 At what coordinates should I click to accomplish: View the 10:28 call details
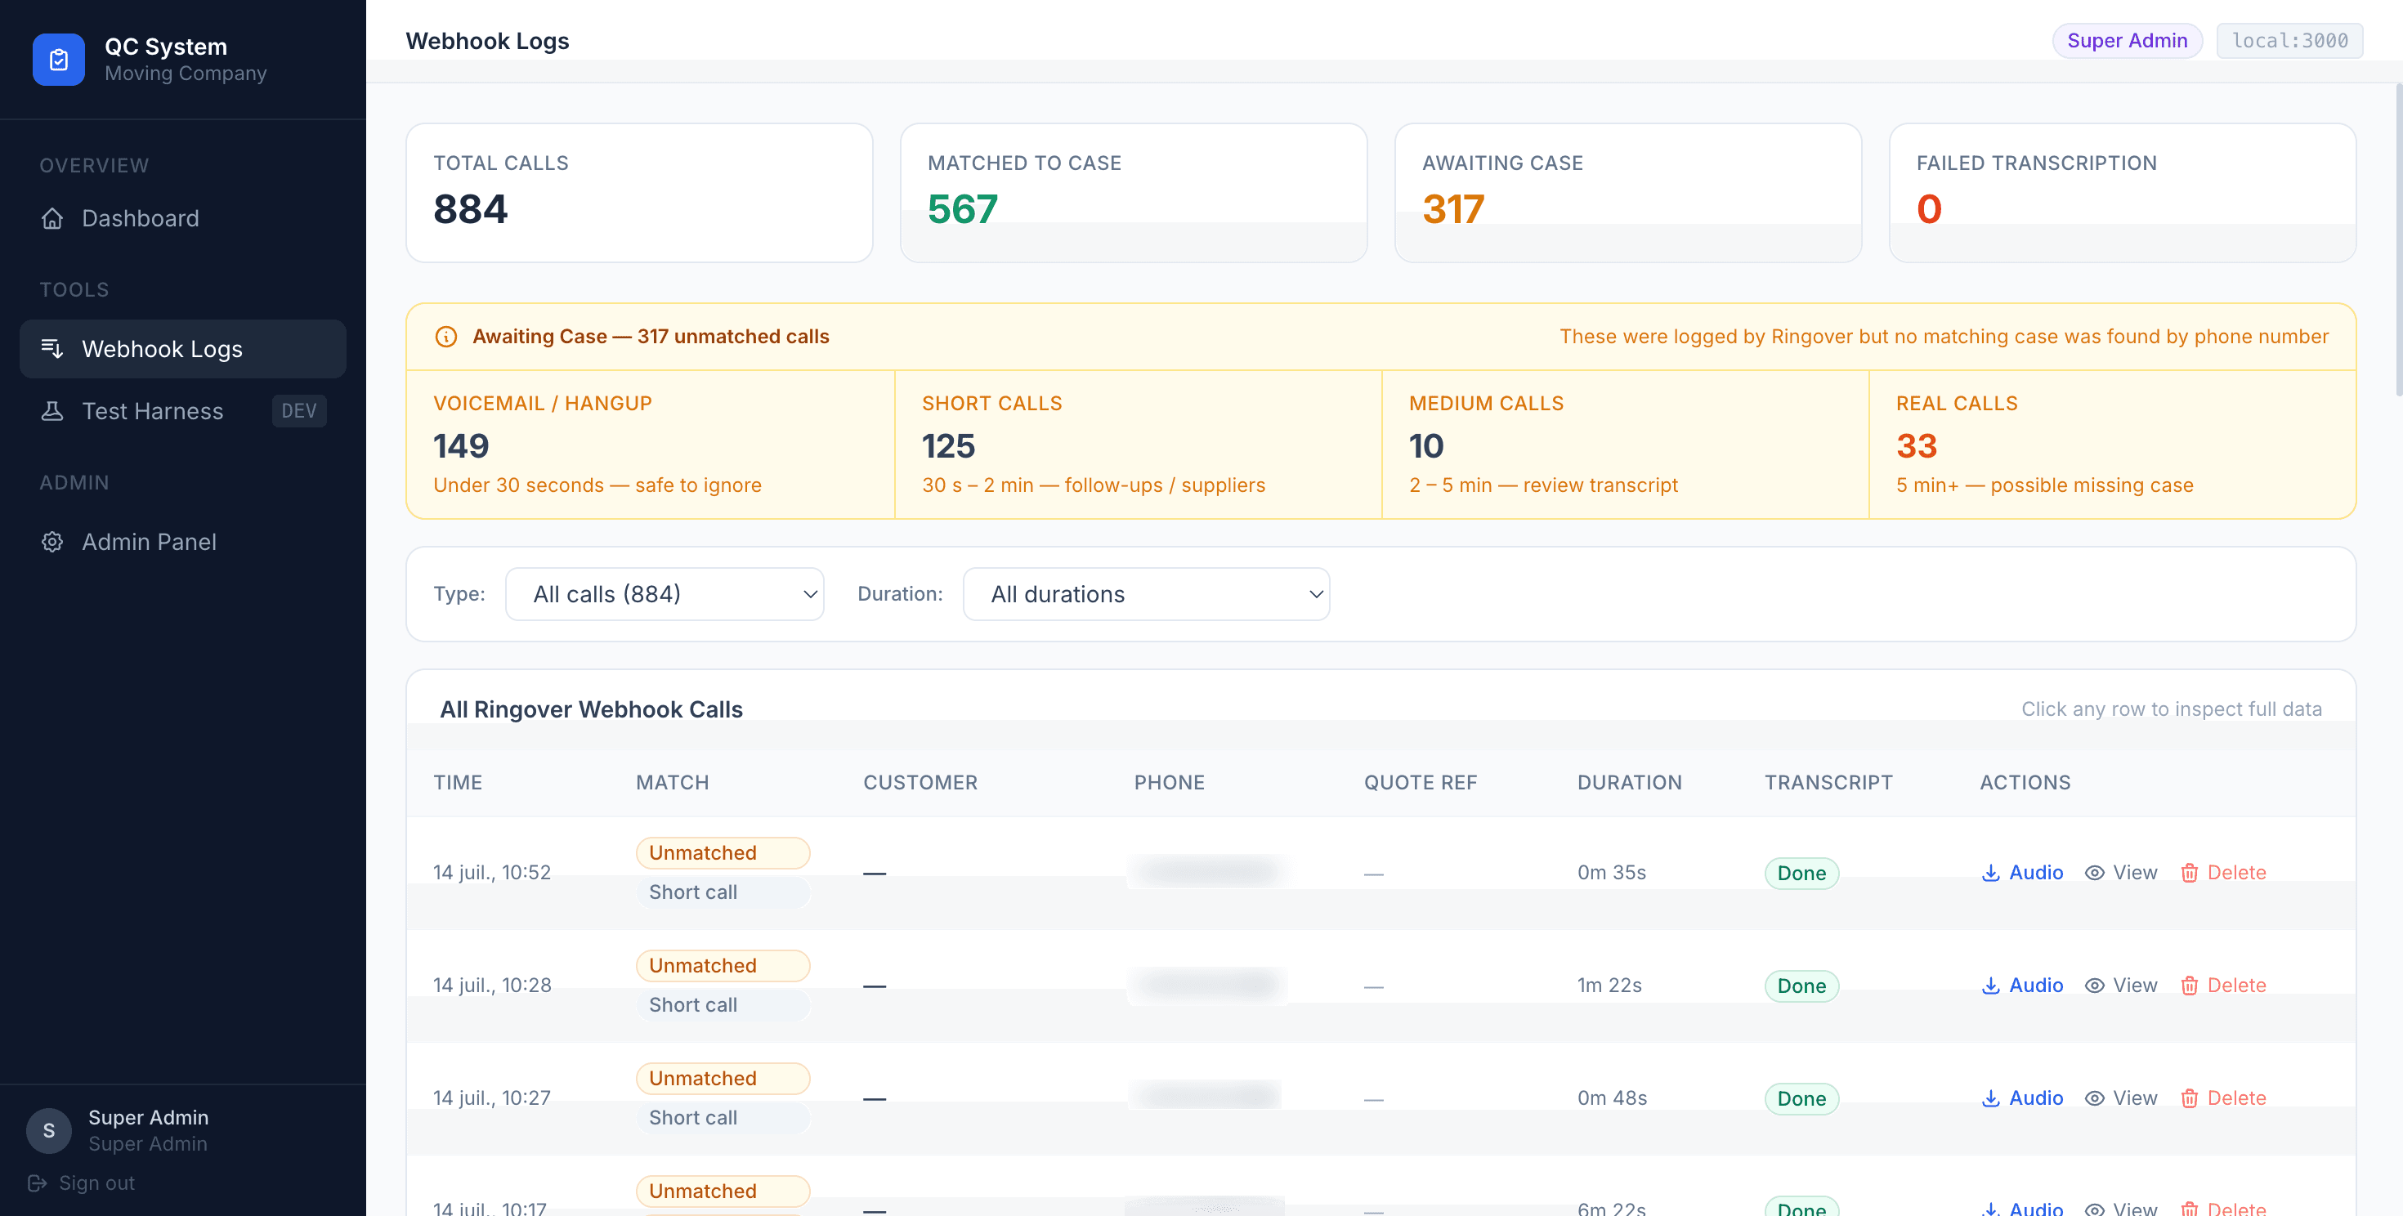2120,986
